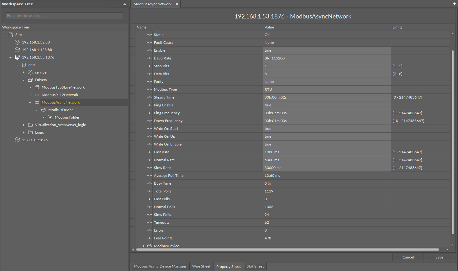Screen dimensions: 458x271
Task: Click the pin icon on Workspace Tree panel
Action: [124, 4]
